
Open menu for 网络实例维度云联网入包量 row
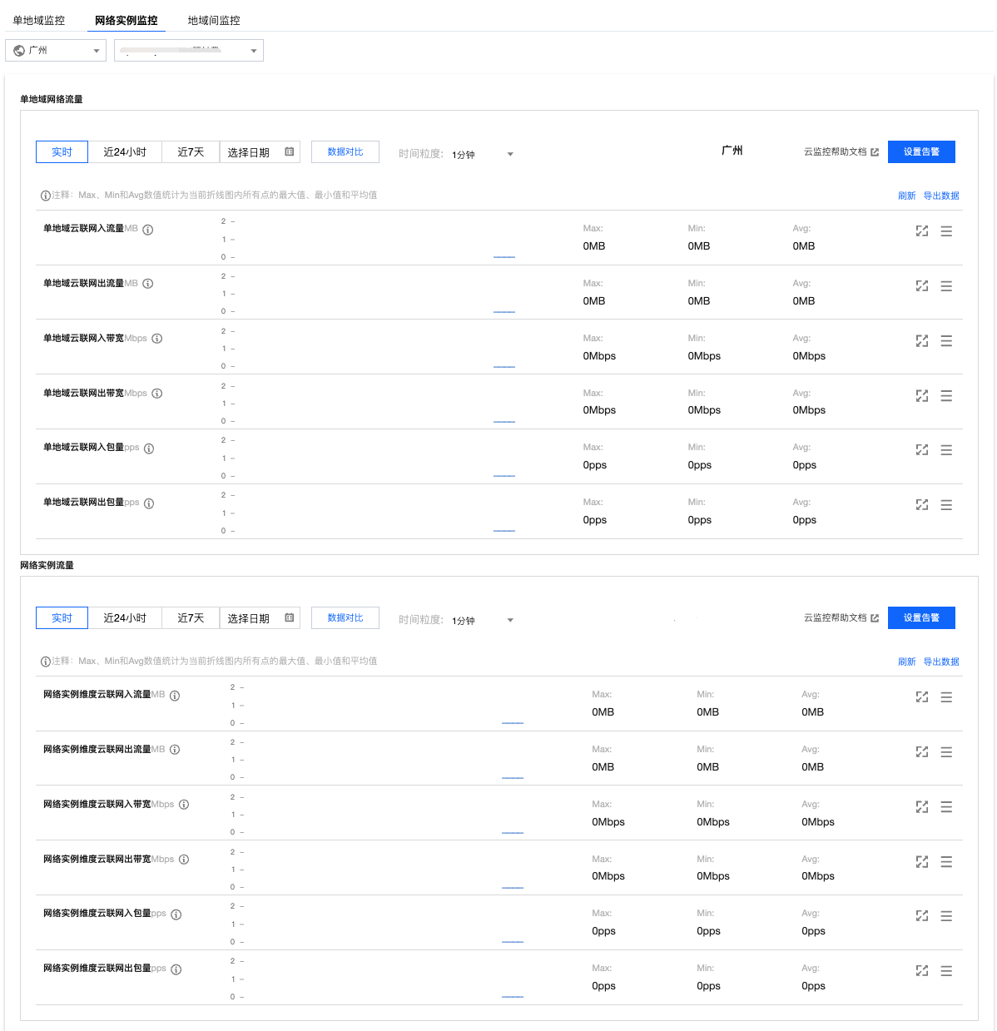[x=946, y=916]
